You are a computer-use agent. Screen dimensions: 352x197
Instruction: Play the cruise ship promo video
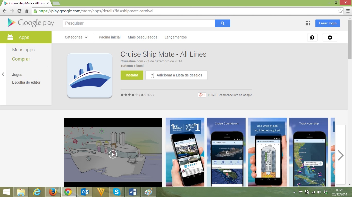[x=113, y=154]
